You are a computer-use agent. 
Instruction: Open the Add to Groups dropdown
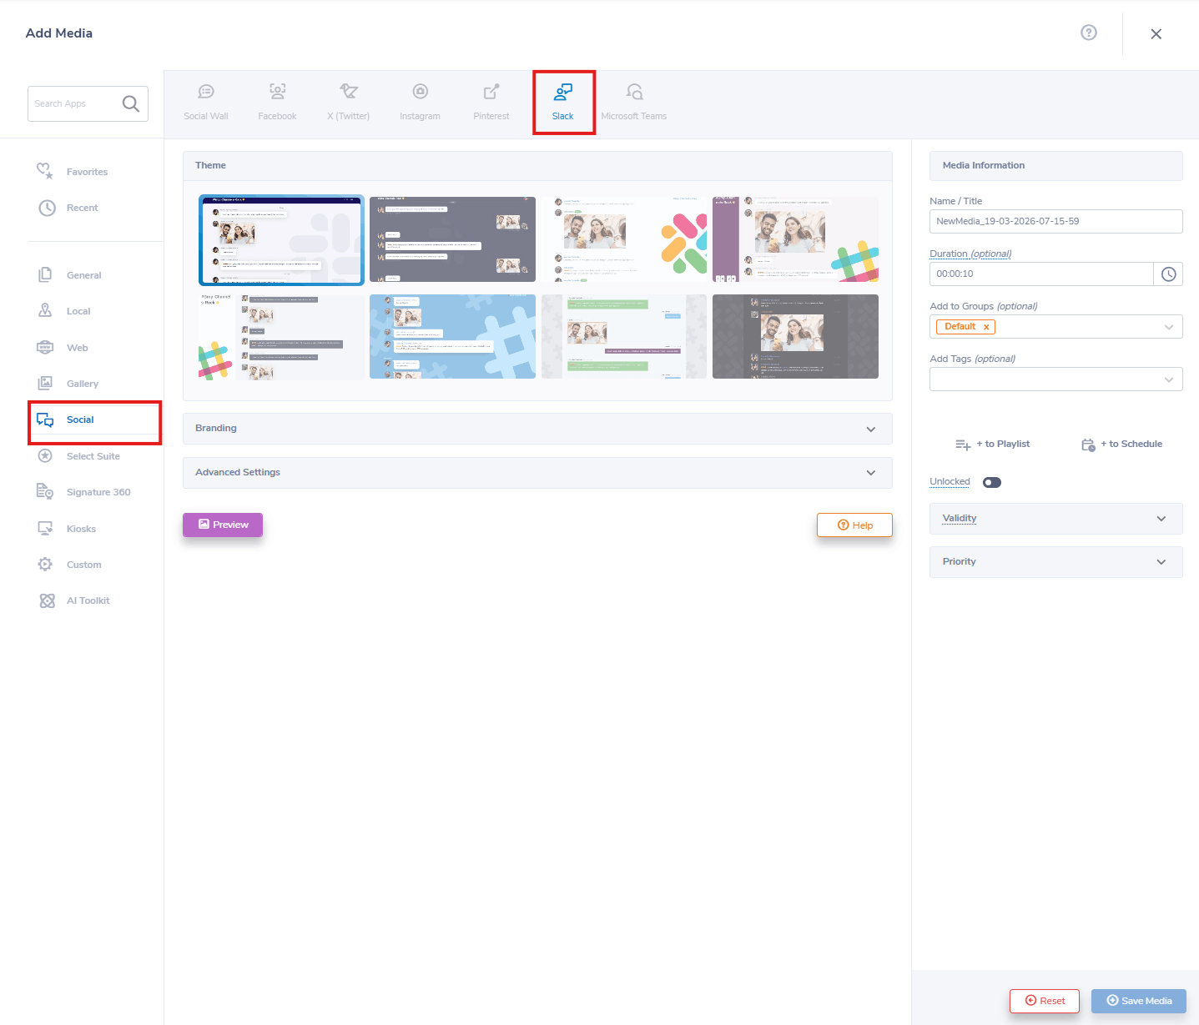[x=1055, y=327]
